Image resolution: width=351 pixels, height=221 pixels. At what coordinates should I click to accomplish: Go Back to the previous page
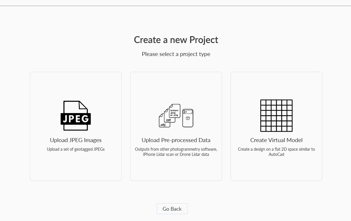tap(172, 209)
